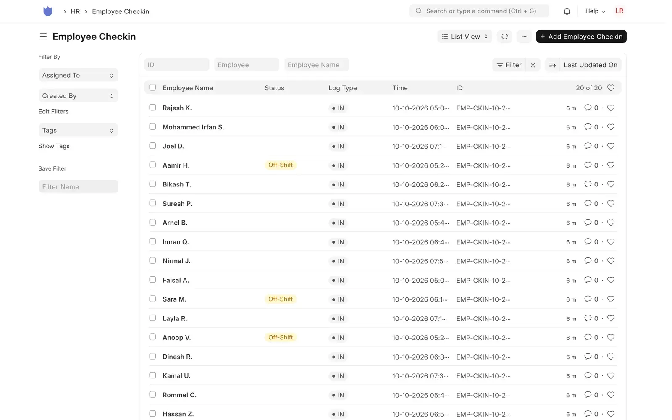Like the Dinesh R. row heart
The width and height of the screenshot is (672, 420).
pyautogui.click(x=611, y=357)
